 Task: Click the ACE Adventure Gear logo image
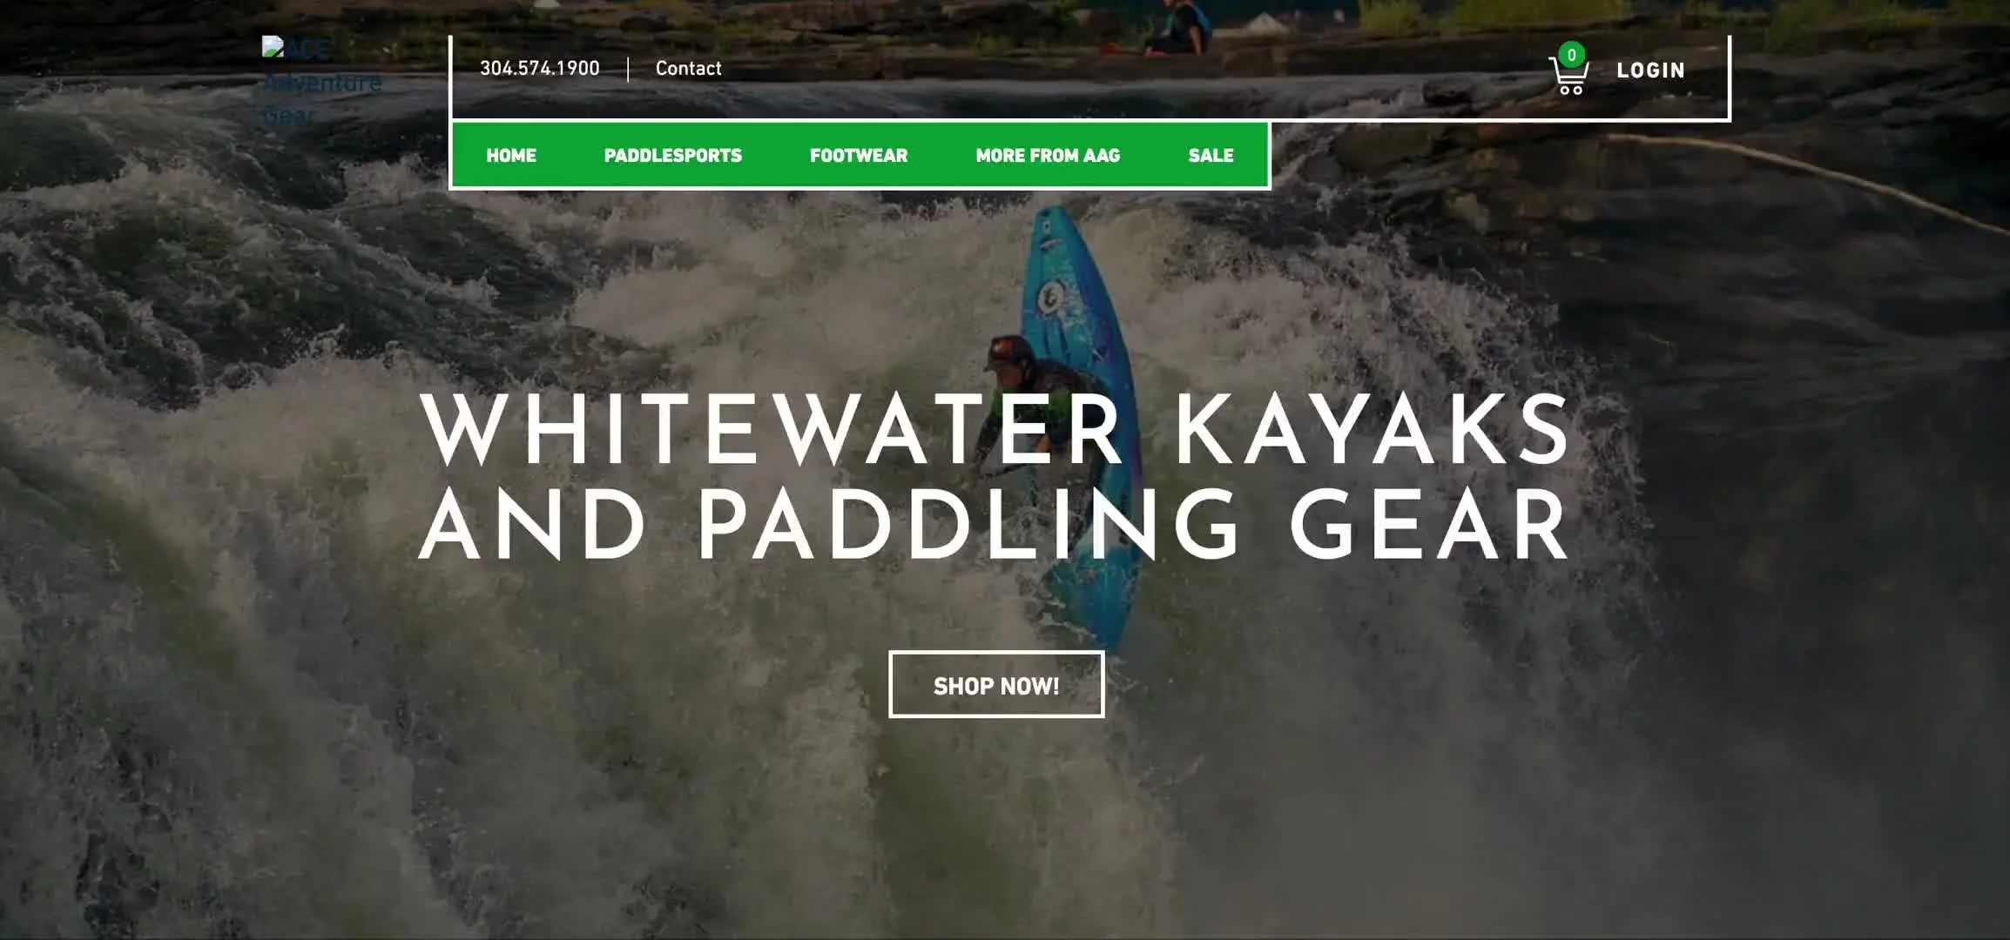tap(322, 81)
